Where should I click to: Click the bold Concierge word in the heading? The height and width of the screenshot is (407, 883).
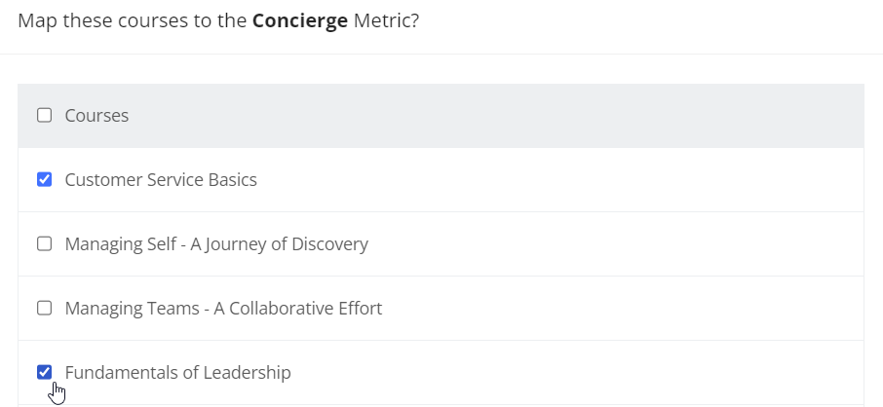click(300, 20)
